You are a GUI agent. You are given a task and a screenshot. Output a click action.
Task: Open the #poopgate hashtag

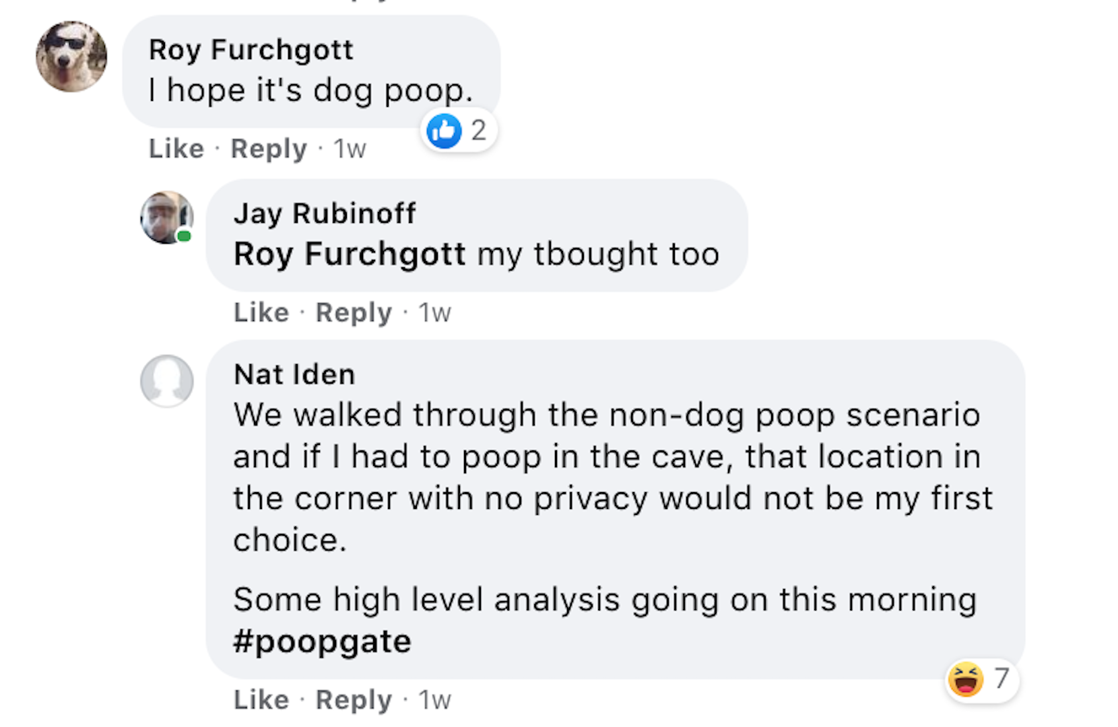click(x=322, y=642)
